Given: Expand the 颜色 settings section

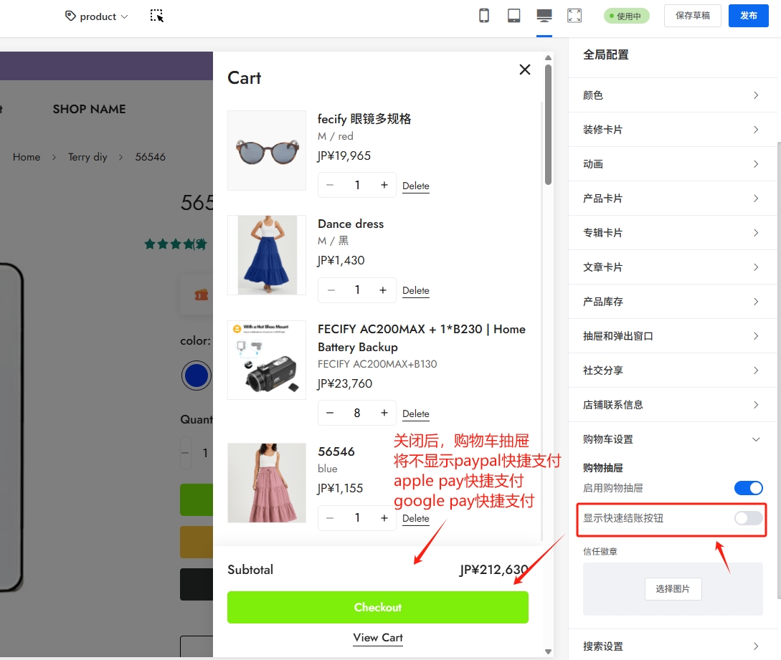Looking at the screenshot, I should pos(672,95).
